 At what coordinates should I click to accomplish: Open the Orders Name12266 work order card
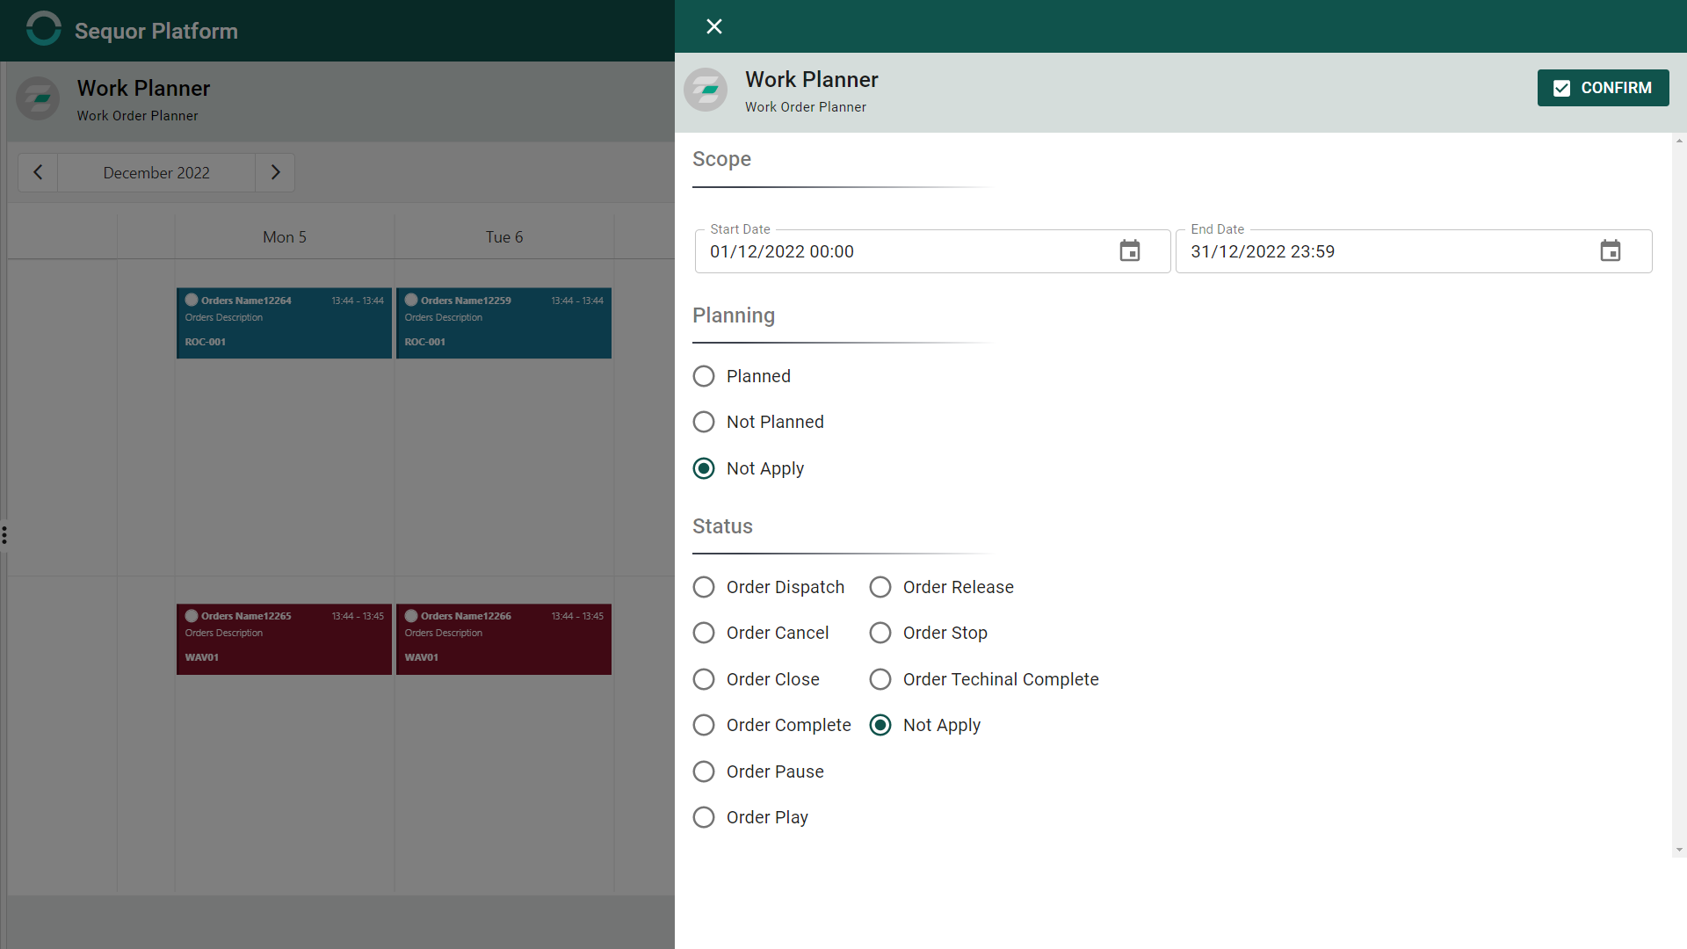503,639
